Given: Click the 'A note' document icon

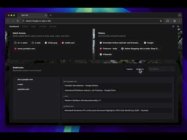Looking at the screenshot, I should coord(33,43).
